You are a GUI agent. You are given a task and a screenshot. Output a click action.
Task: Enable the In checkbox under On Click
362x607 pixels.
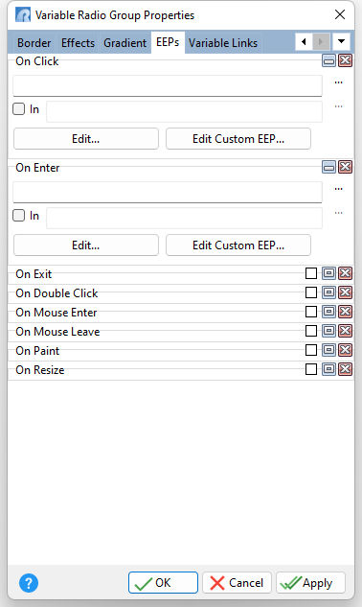(x=18, y=109)
